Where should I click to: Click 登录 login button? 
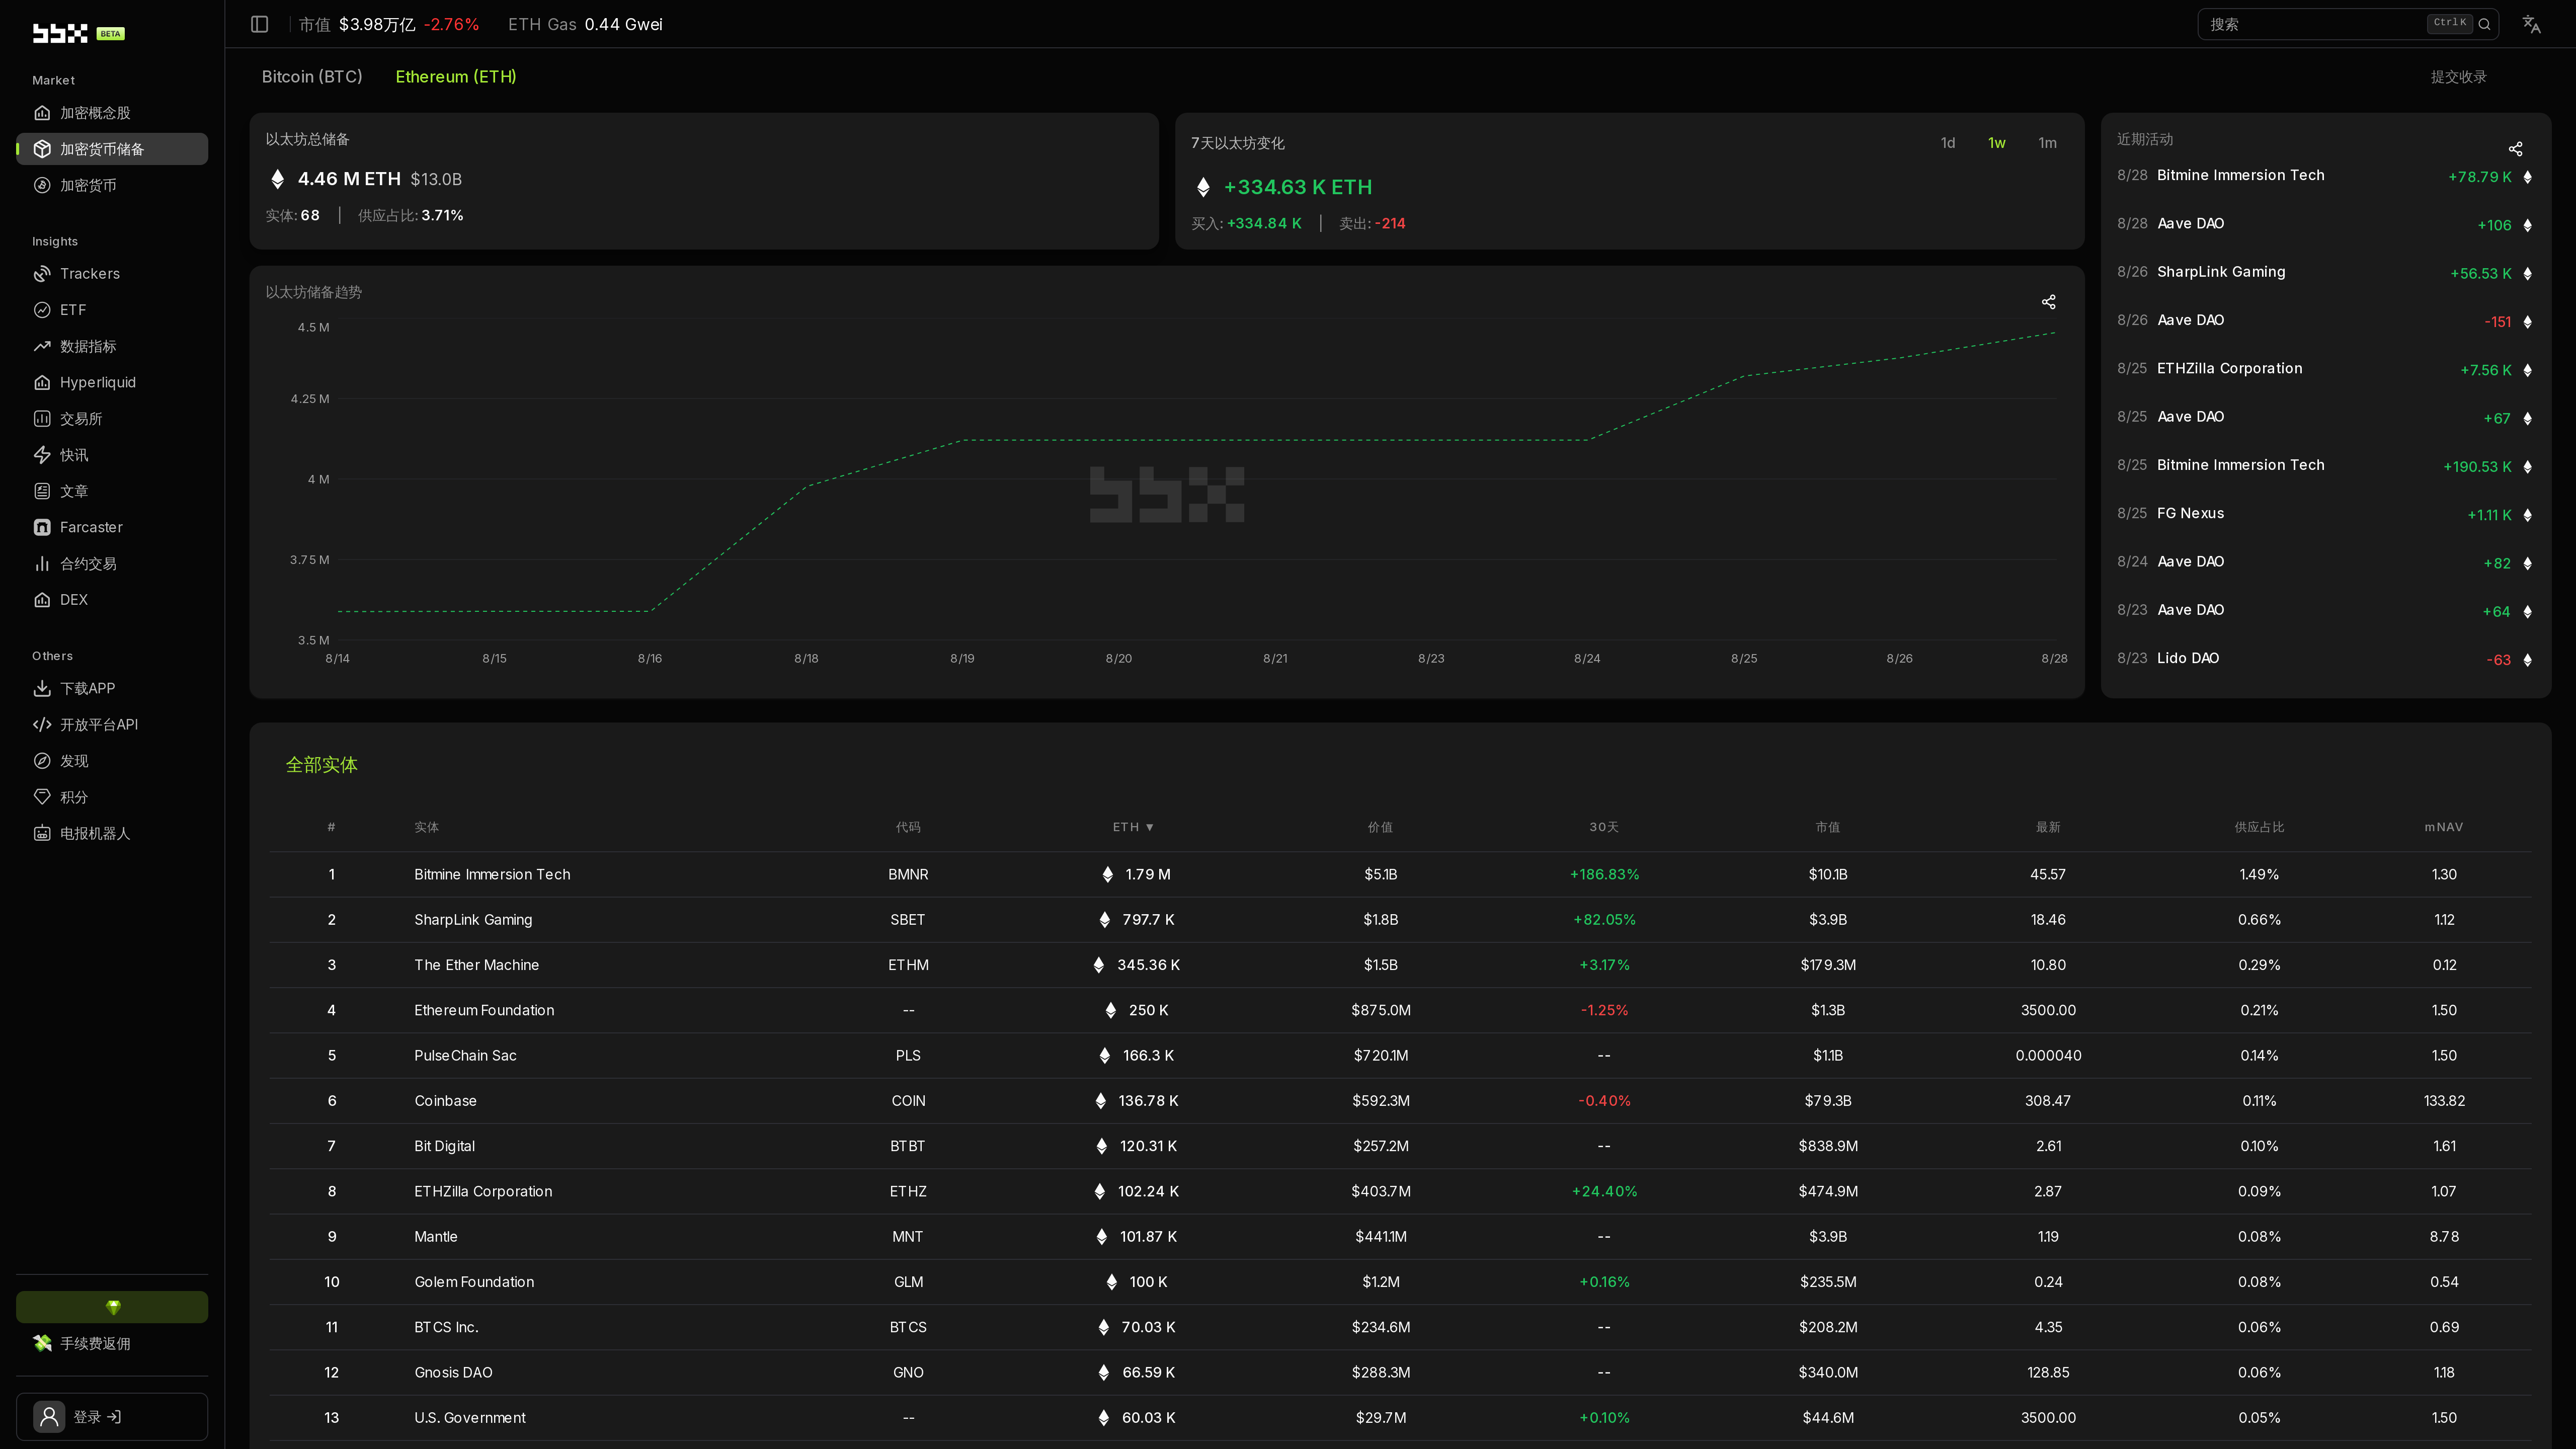tap(112, 1417)
